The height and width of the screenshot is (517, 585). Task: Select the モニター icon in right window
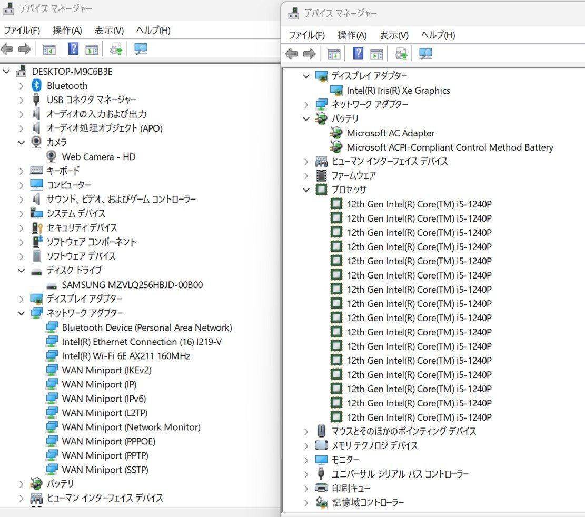tap(321, 460)
